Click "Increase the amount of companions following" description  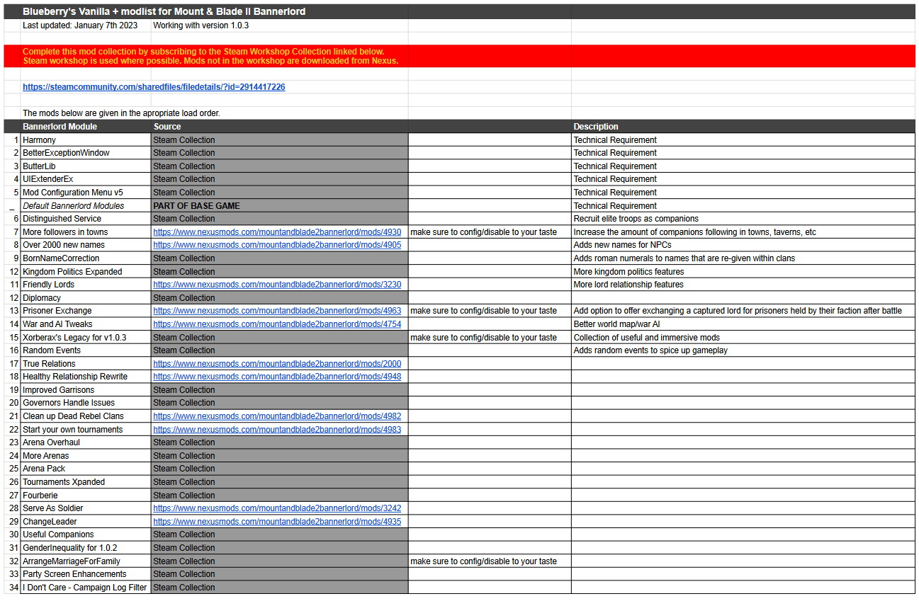pyautogui.click(x=694, y=232)
